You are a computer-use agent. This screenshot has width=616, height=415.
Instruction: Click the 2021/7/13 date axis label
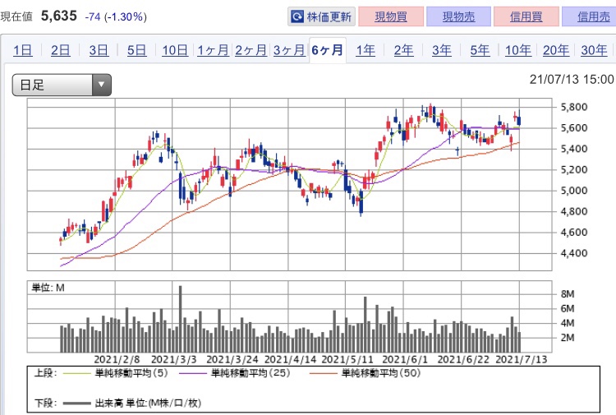522,360
